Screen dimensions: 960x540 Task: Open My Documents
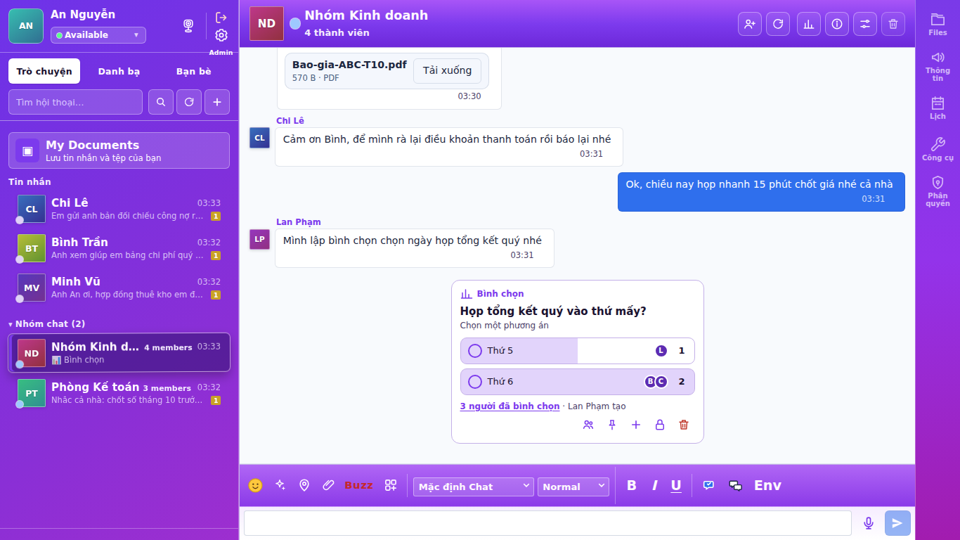point(119,150)
